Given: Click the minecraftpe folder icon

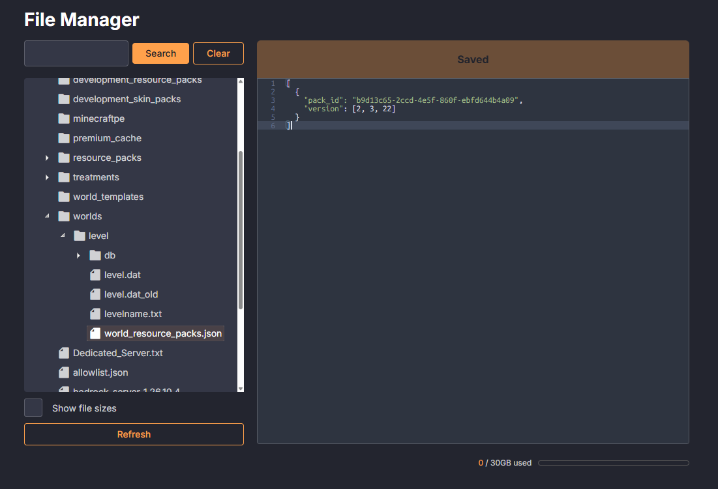Looking at the screenshot, I should pyautogui.click(x=64, y=119).
